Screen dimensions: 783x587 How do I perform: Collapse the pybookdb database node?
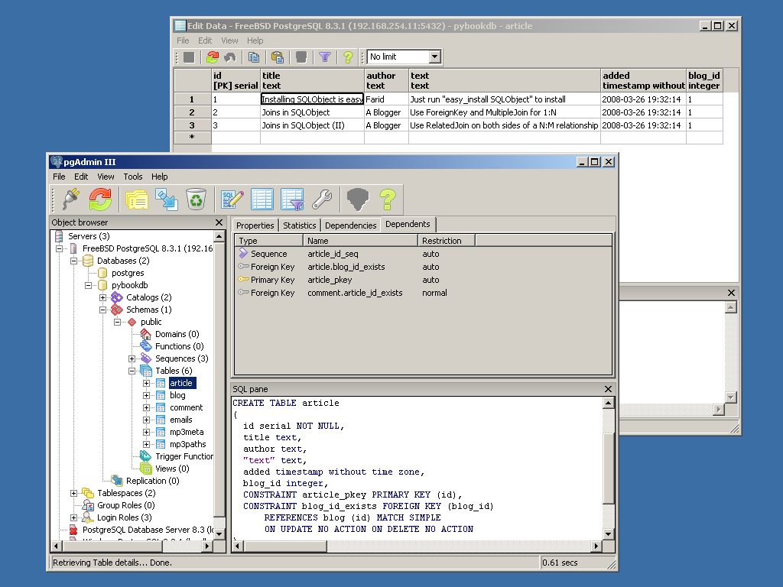coord(88,285)
